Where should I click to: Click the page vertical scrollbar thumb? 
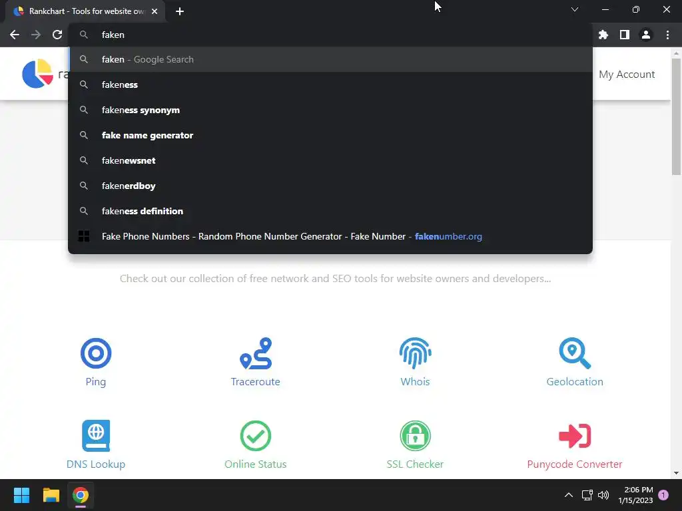(x=676, y=116)
